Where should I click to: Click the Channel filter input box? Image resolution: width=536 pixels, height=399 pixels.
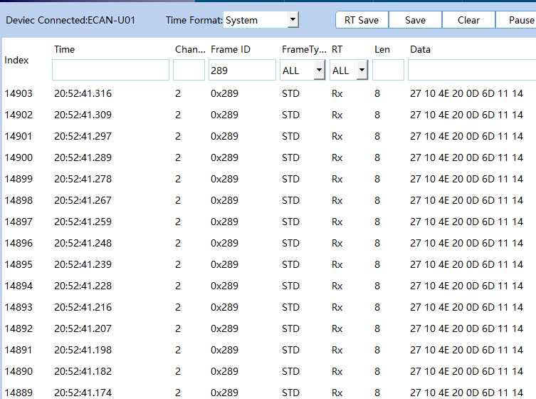pos(189,71)
